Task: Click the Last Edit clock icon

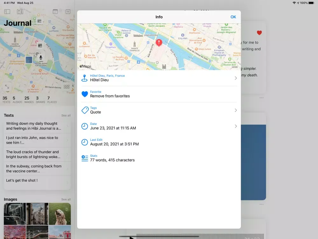Action: [x=85, y=142]
